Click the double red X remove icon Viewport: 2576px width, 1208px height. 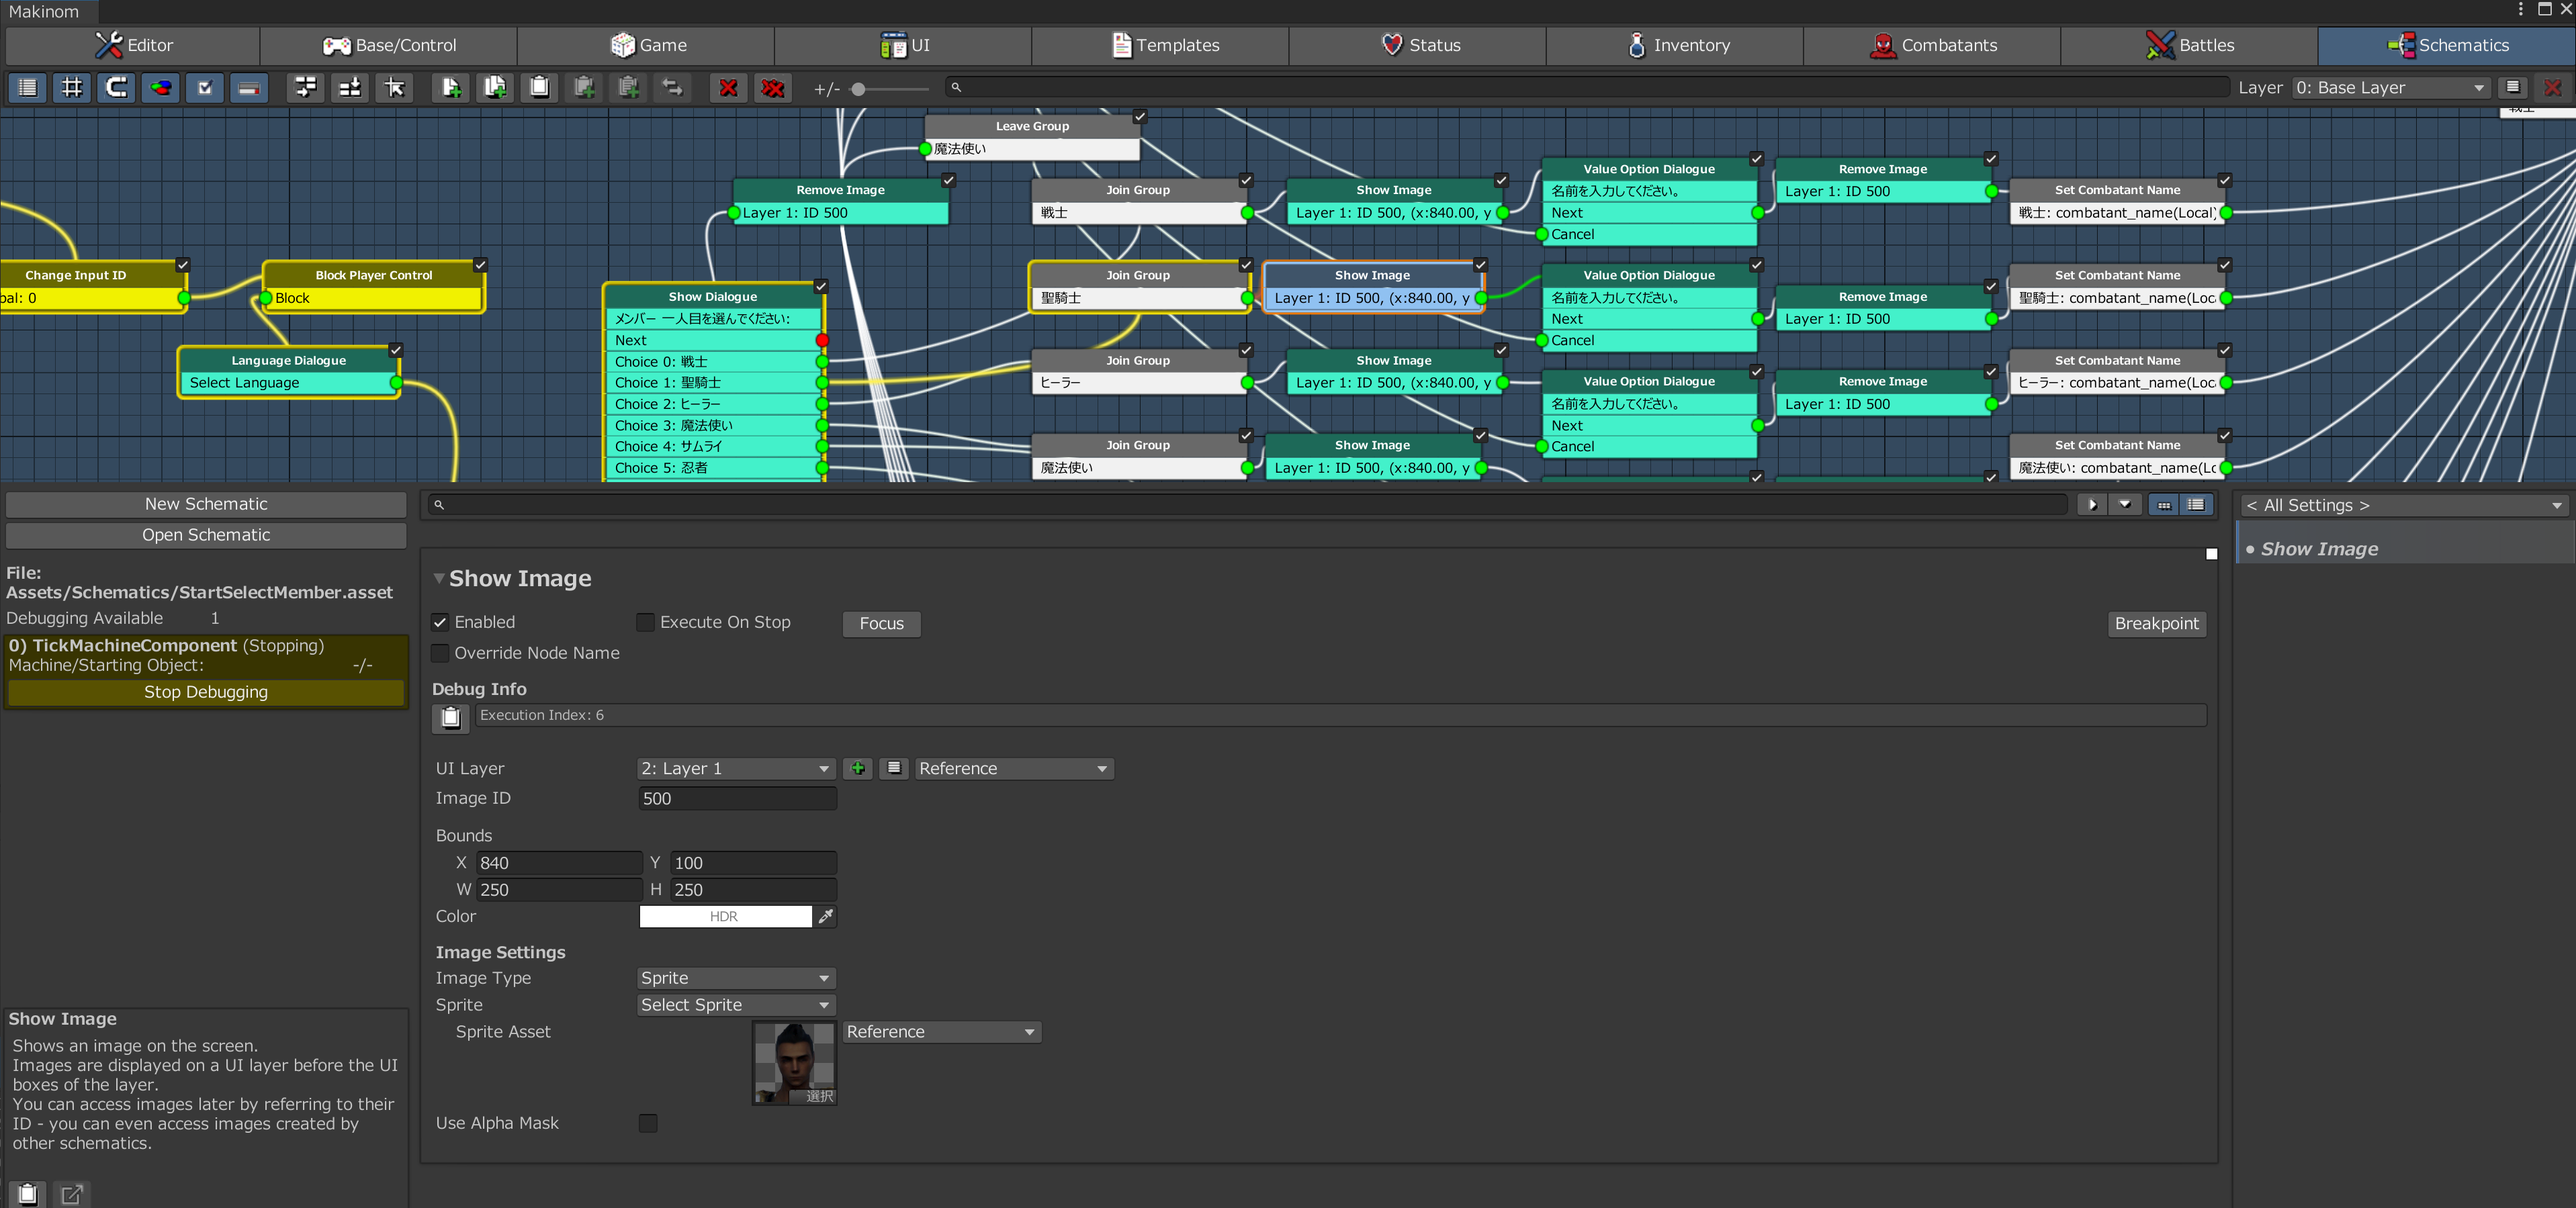click(772, 88)
